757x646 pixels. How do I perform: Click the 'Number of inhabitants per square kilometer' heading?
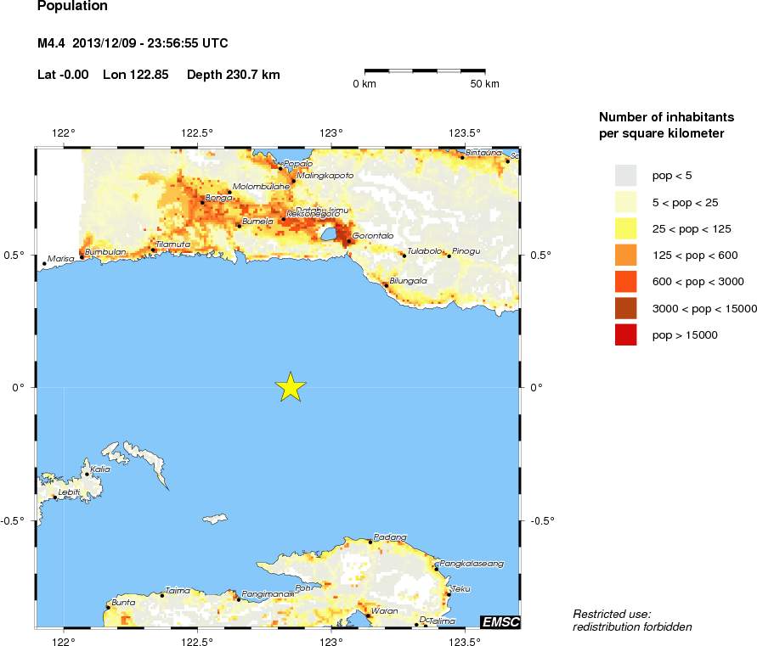(x=666, y=125)
